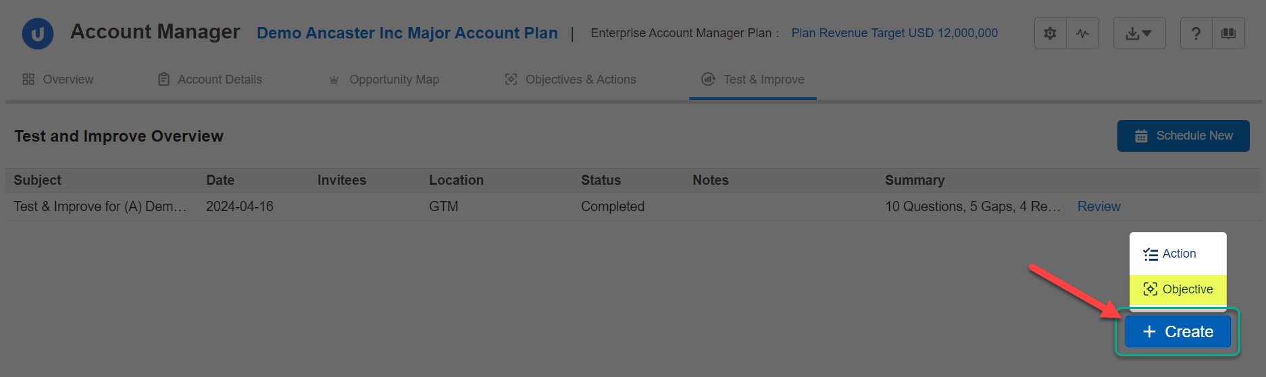1266x377 pixels.
Task: Click the activity pulse icon
Action: pos(1083,33)
